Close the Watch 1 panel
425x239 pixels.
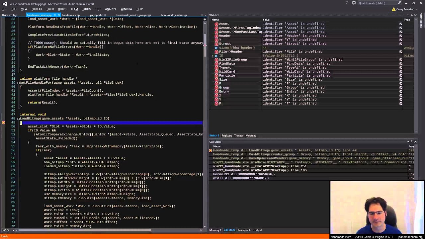click(x=415, y=15)
